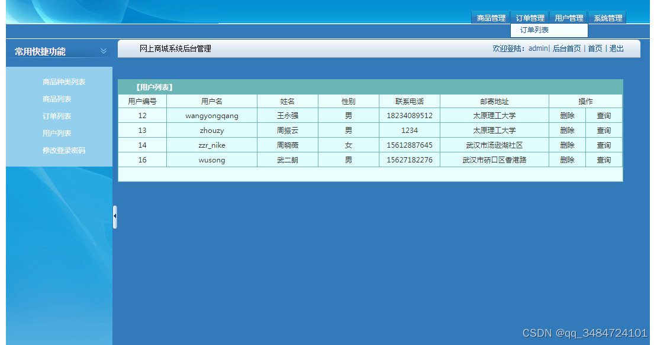
Task: Delete user wangyongqang via 删除
Action: (x=567, y=116)
